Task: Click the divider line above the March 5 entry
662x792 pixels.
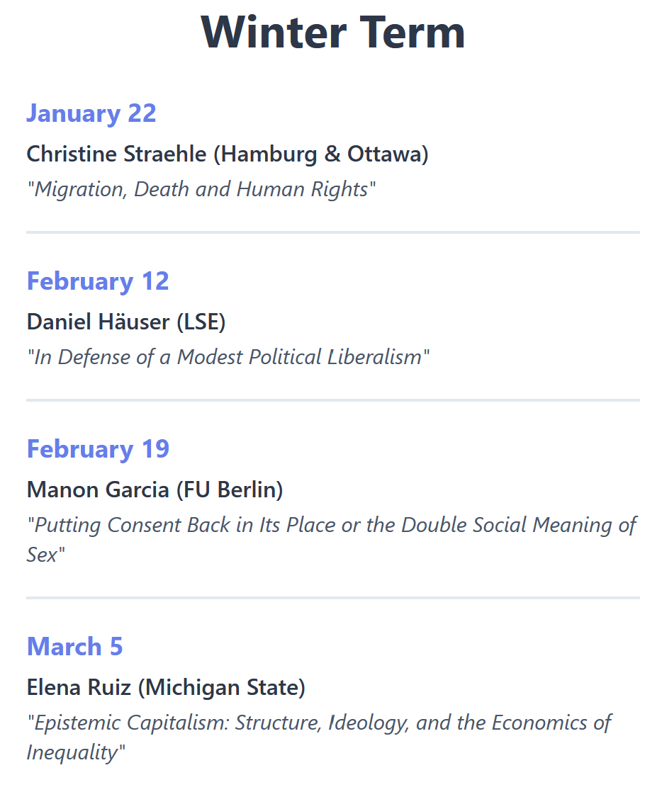Action: (332, 598)
